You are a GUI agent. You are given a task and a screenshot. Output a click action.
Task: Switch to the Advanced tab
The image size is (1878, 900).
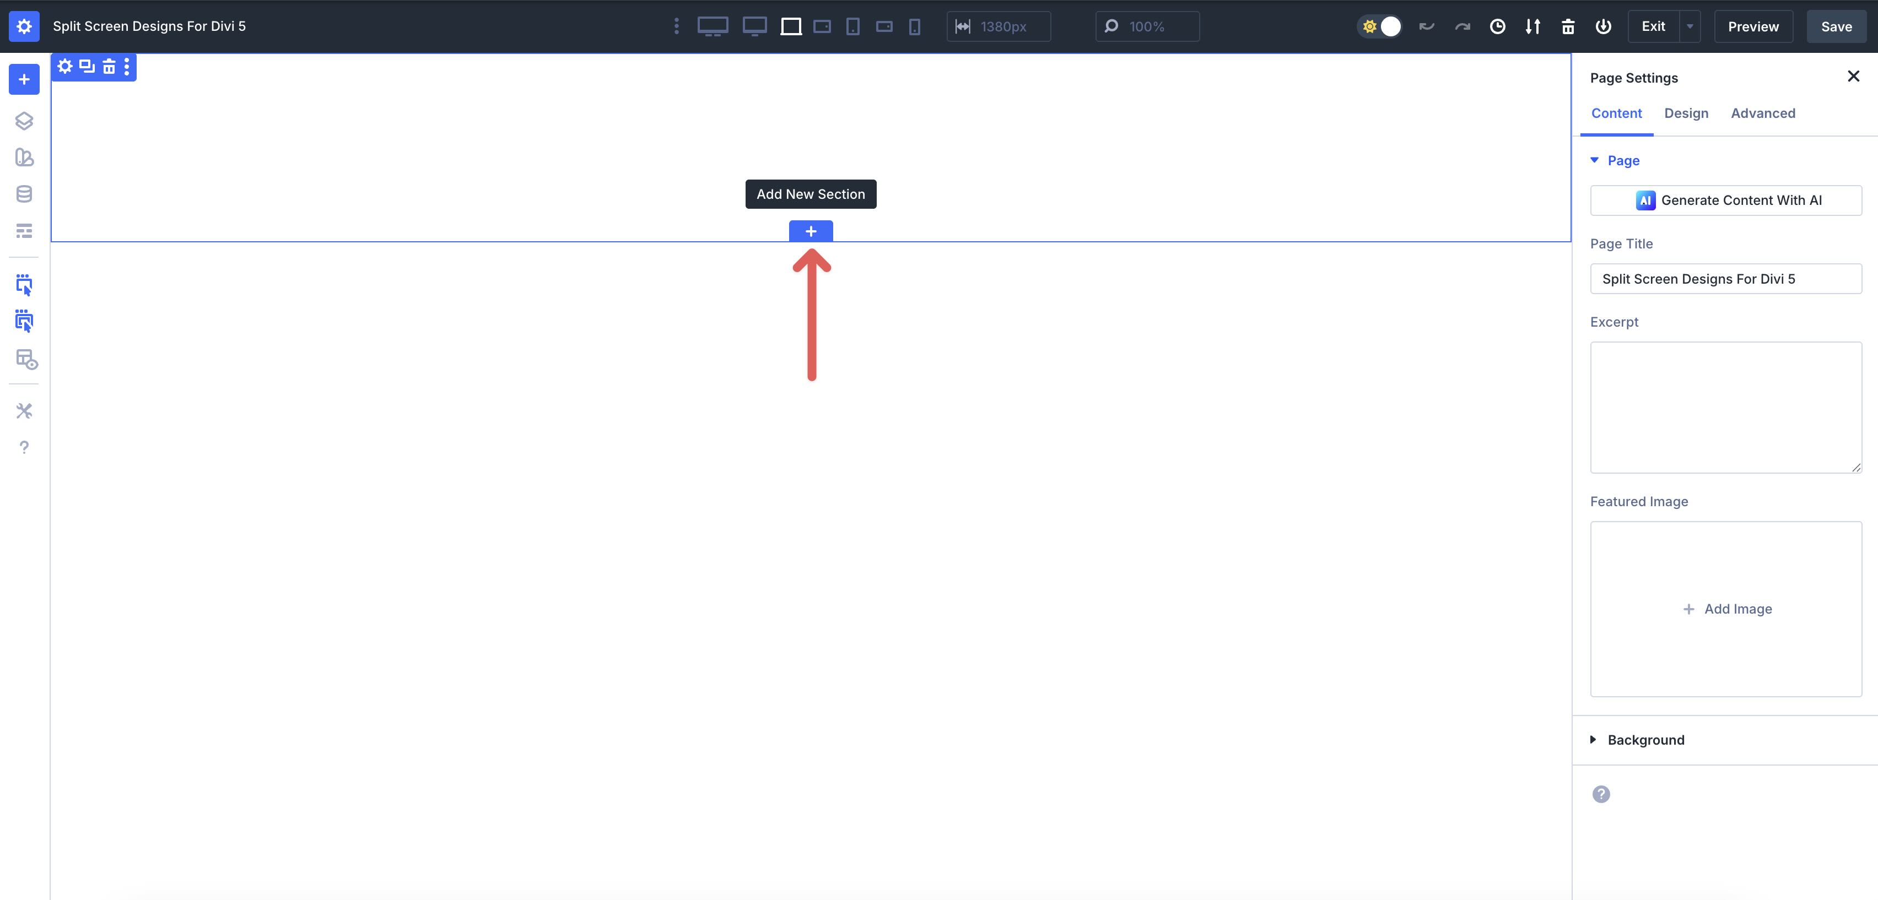pyautogui.click(x=1763, y=113)
